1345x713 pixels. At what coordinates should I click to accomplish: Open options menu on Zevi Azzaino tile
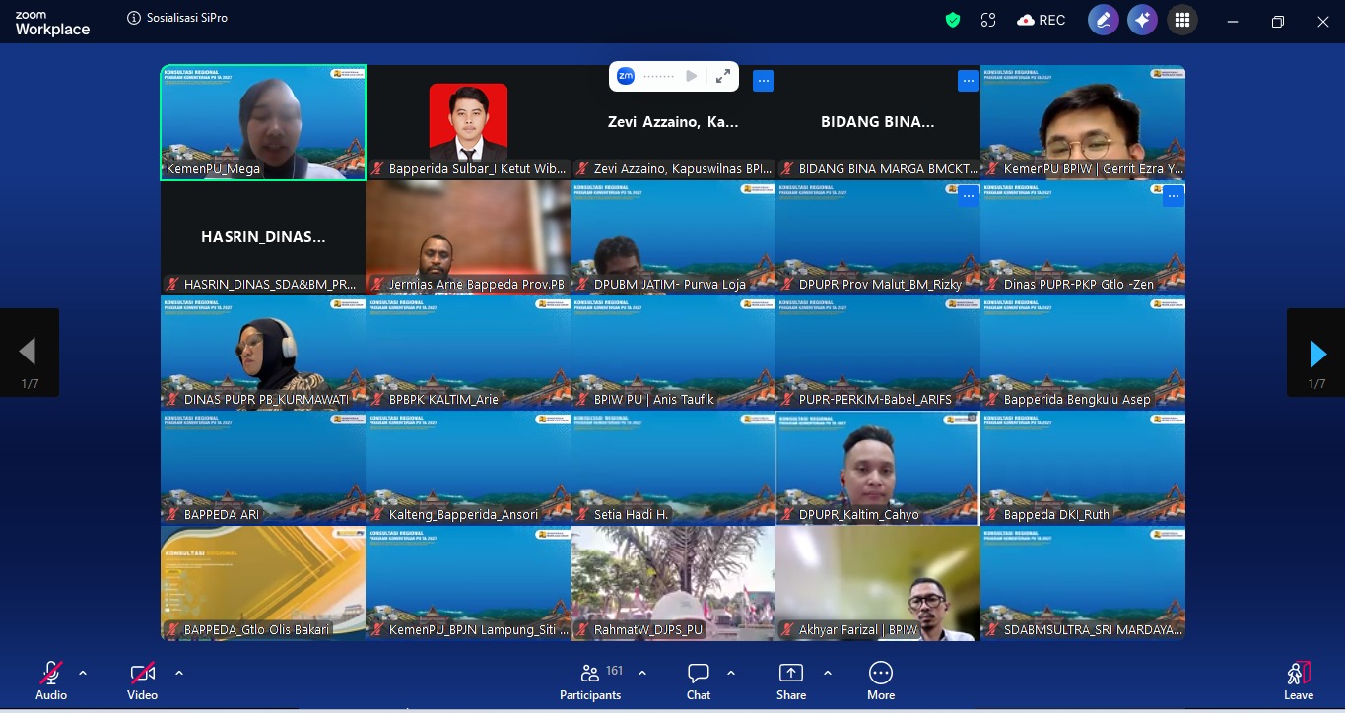pyautogui.click(x=764, y=81)
